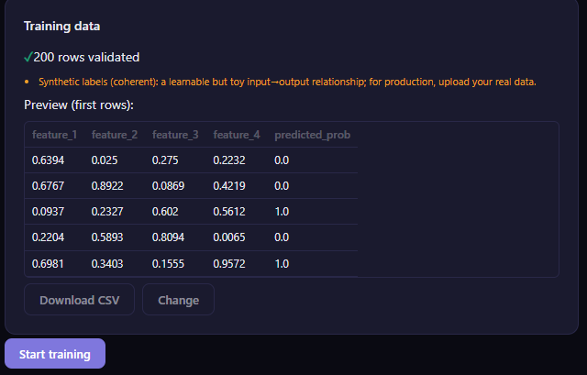The image size is (587, 375).
Task: Click cell value 0.0869
Action: point(168,186)
